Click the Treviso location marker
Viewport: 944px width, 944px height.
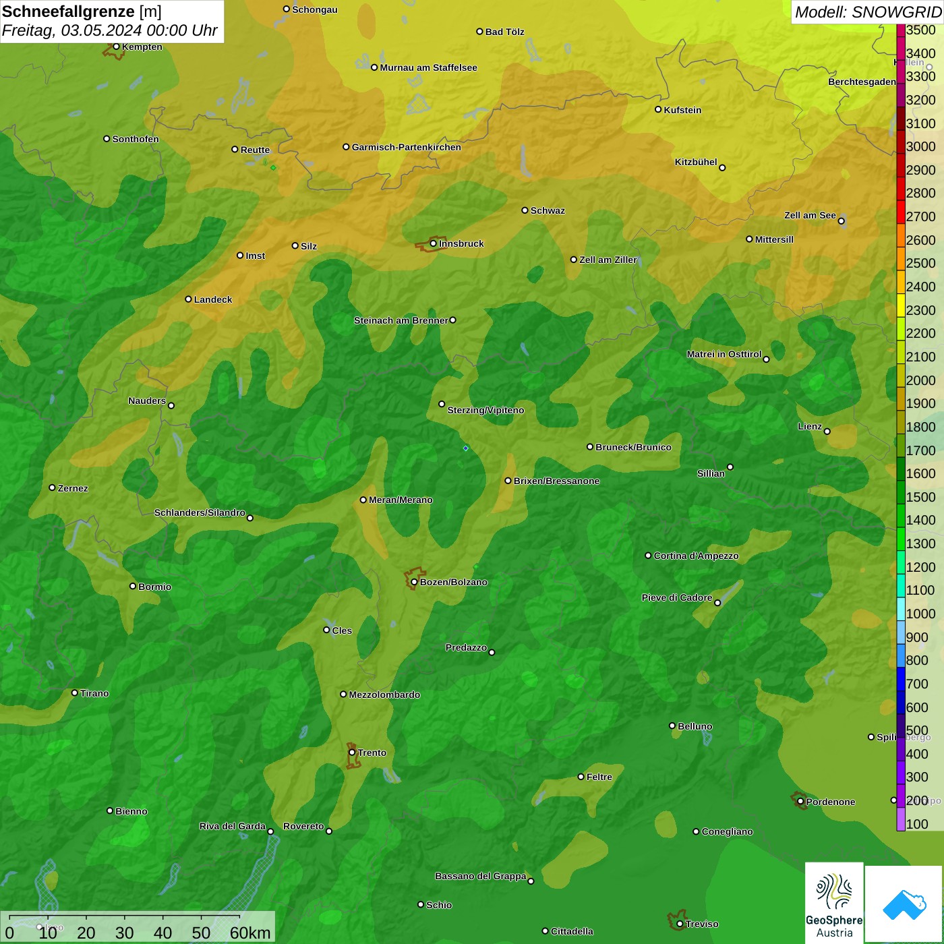(x=680, y=924)
